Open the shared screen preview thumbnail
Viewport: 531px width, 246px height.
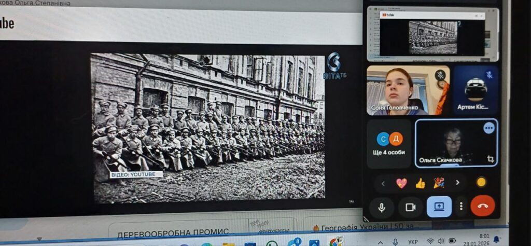tap(432, 34)
